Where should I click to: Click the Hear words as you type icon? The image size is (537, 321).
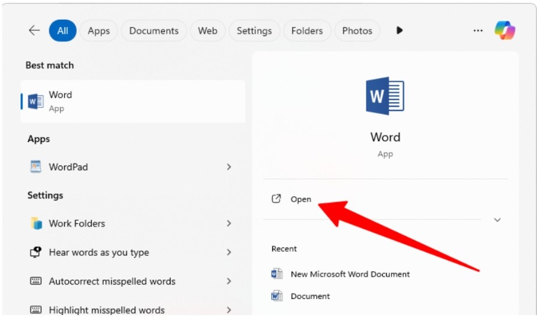coord(35,252)
